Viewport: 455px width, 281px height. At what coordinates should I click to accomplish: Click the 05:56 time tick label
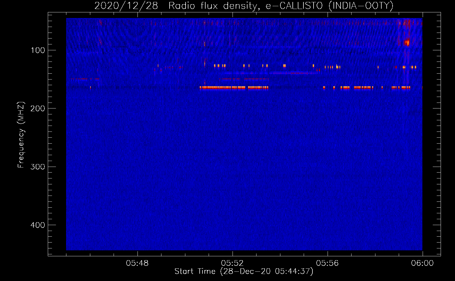tap(327, 263)
